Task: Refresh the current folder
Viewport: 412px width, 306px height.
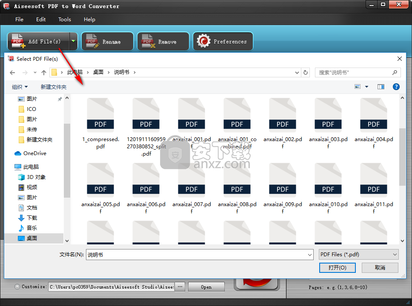Action: click(305, 72)
